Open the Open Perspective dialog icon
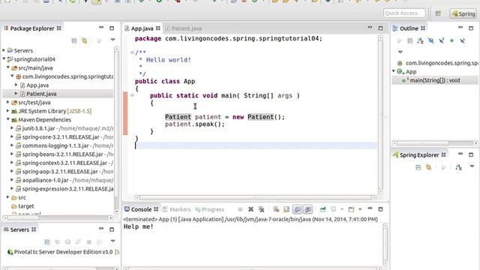 tap(438, 13)
